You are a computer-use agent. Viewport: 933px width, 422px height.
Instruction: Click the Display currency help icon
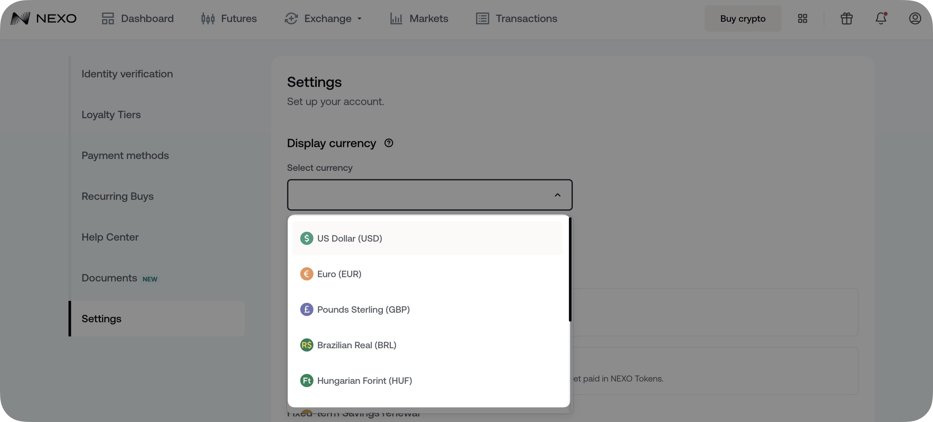point(388,143)
